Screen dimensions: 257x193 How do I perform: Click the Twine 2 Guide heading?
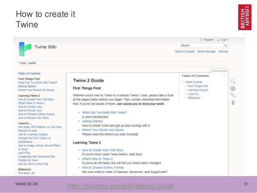pos(88,81)
